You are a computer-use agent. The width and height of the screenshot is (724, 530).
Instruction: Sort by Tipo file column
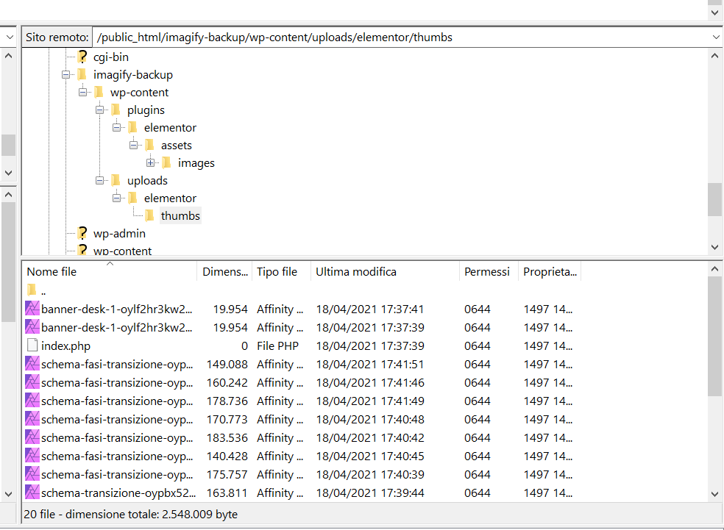[281, 272]
